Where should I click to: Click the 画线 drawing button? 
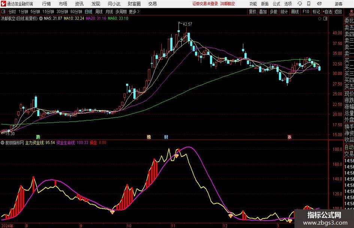tap(295, 12)
